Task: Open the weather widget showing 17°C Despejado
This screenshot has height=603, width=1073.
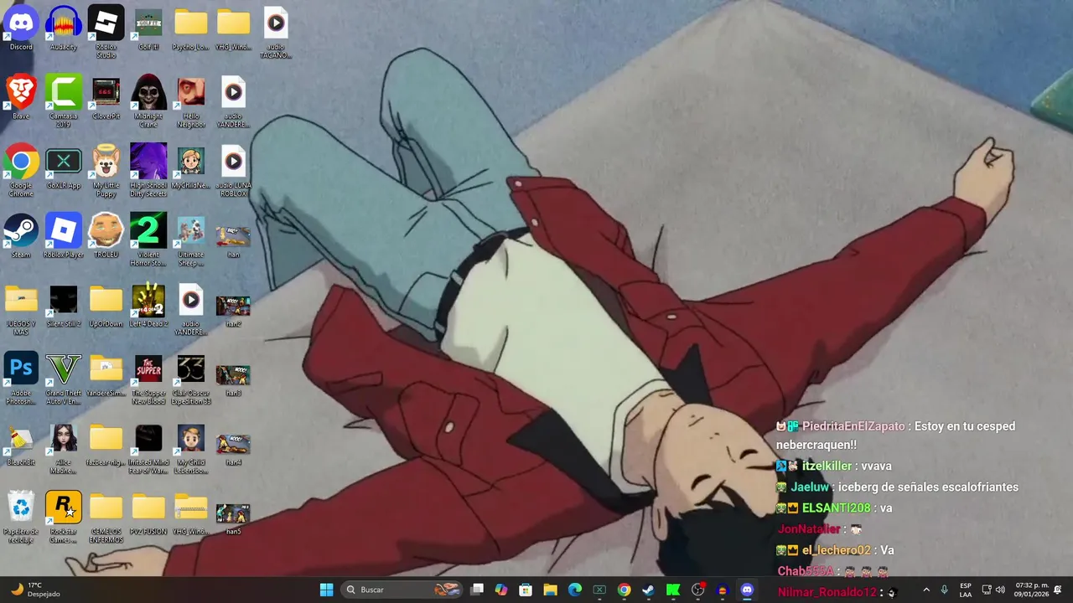Action: point(34,590)
